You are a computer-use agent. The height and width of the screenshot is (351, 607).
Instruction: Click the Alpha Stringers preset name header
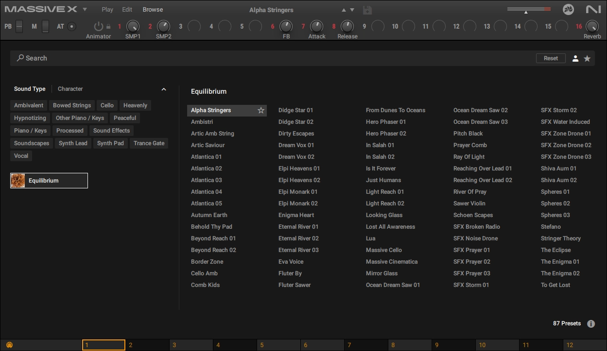[x=271, y=10]
